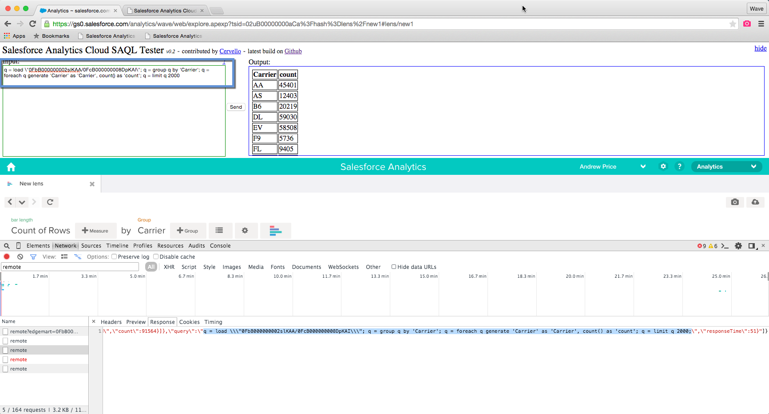The height and width of the screenshot is (414, 769).
Task: Open the Cervello contributor link
Action: tap(230, 51)
